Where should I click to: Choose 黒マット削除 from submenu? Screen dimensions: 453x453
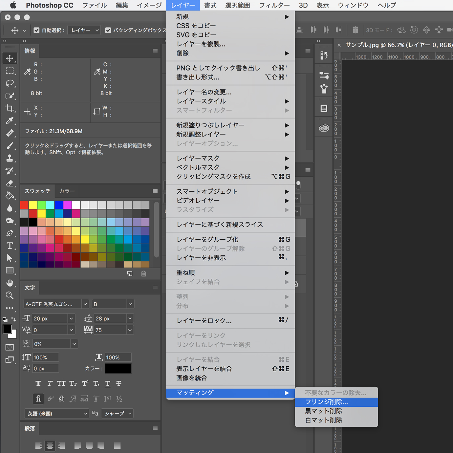pos(336,411)
